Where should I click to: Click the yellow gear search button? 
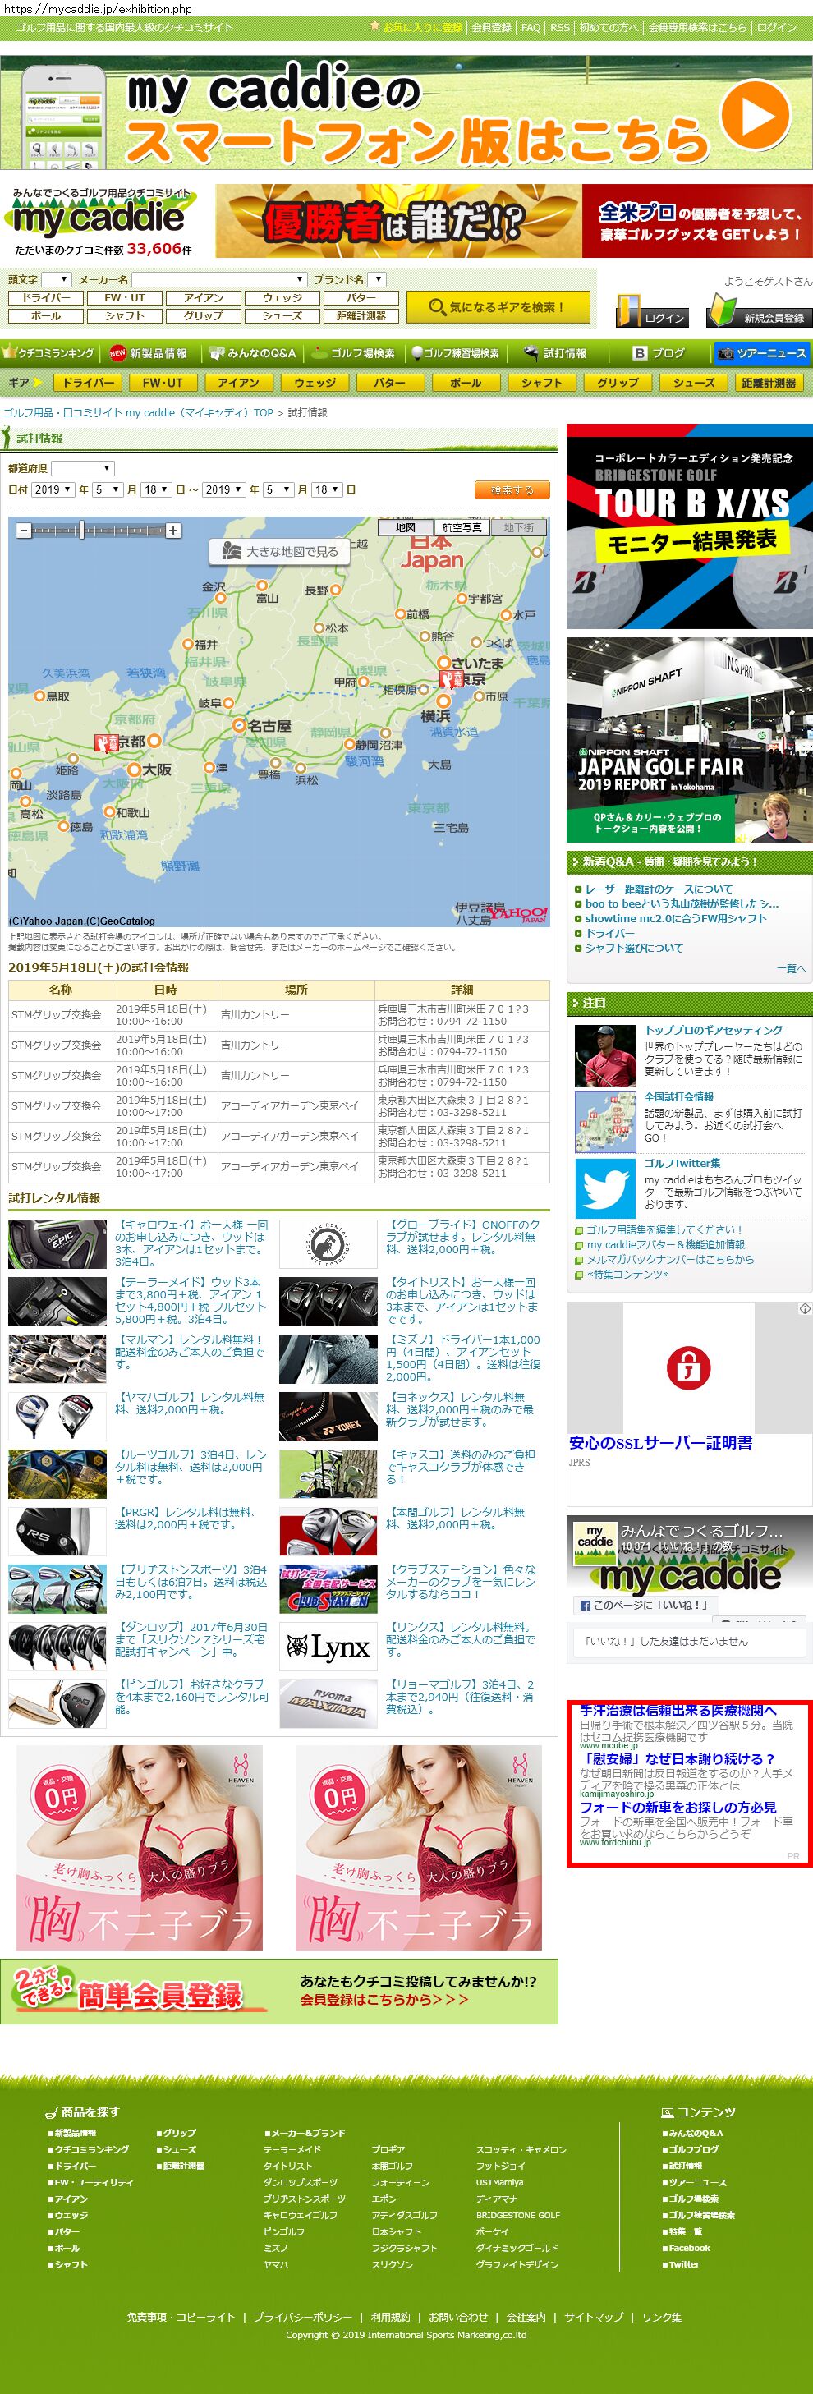tap(497, 306)
